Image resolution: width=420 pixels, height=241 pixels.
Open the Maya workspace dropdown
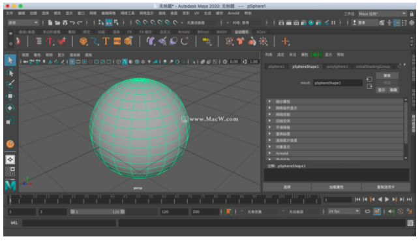click(382, 14)
